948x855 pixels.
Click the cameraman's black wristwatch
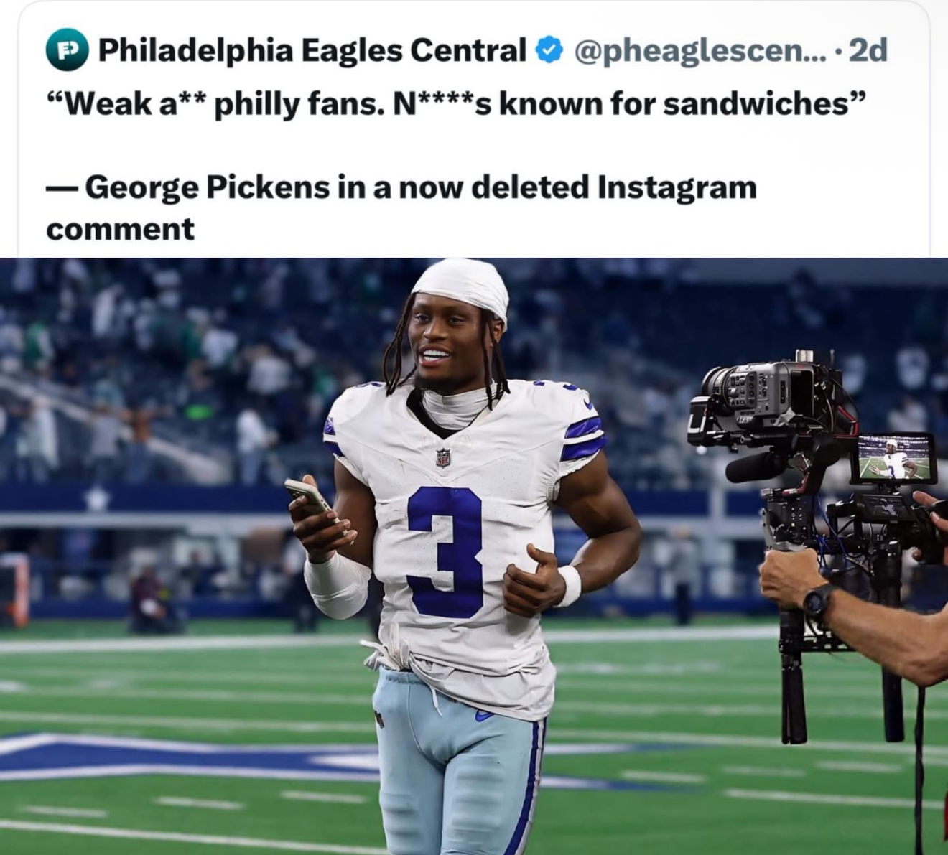click(x=819, y=600)
